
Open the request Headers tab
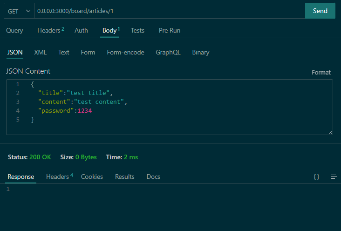pyautogui.click(x=50, y=30)
